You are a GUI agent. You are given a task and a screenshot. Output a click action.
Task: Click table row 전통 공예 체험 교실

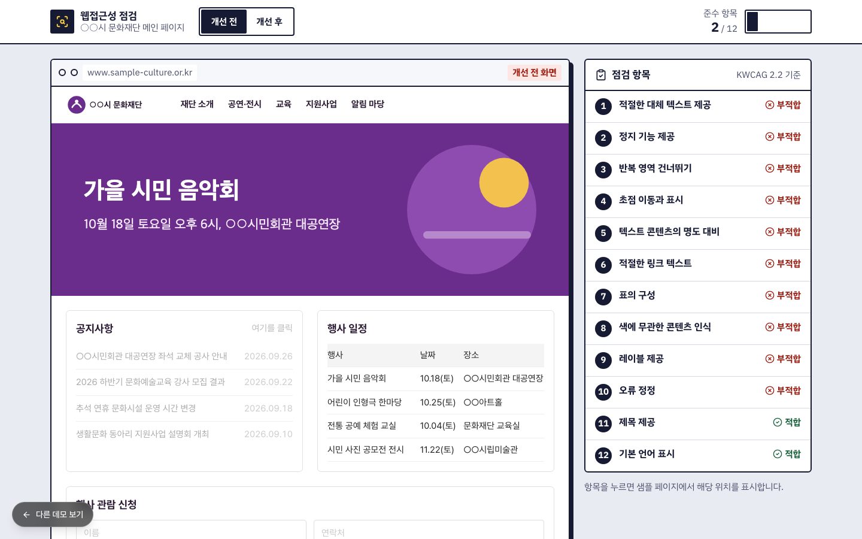click(x=436, y=426)
